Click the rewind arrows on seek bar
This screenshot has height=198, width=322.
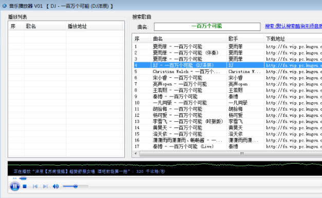(x=14, y=178)
